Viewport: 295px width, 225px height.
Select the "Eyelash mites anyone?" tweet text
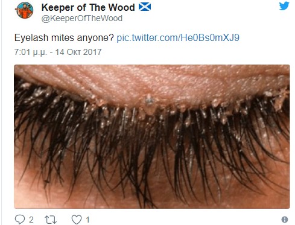64,37
